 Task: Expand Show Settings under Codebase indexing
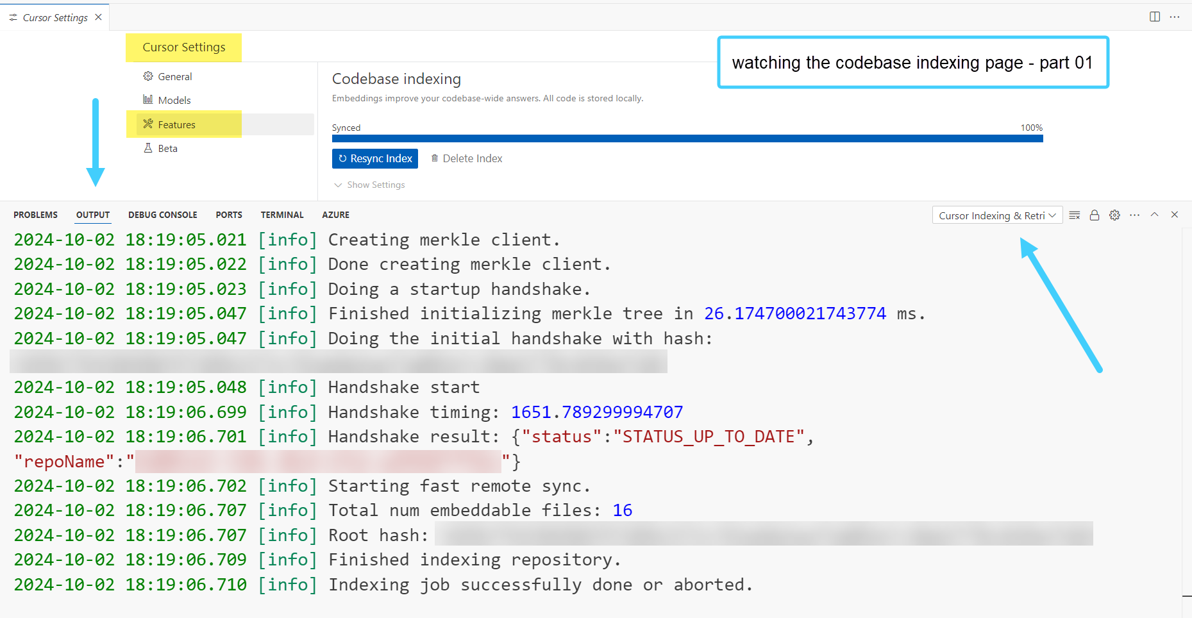tap(369, 185)
